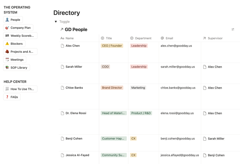Screen dimensions: 240x164
Task: Click the People sidebar icon
Action: (x=7, y=20)
